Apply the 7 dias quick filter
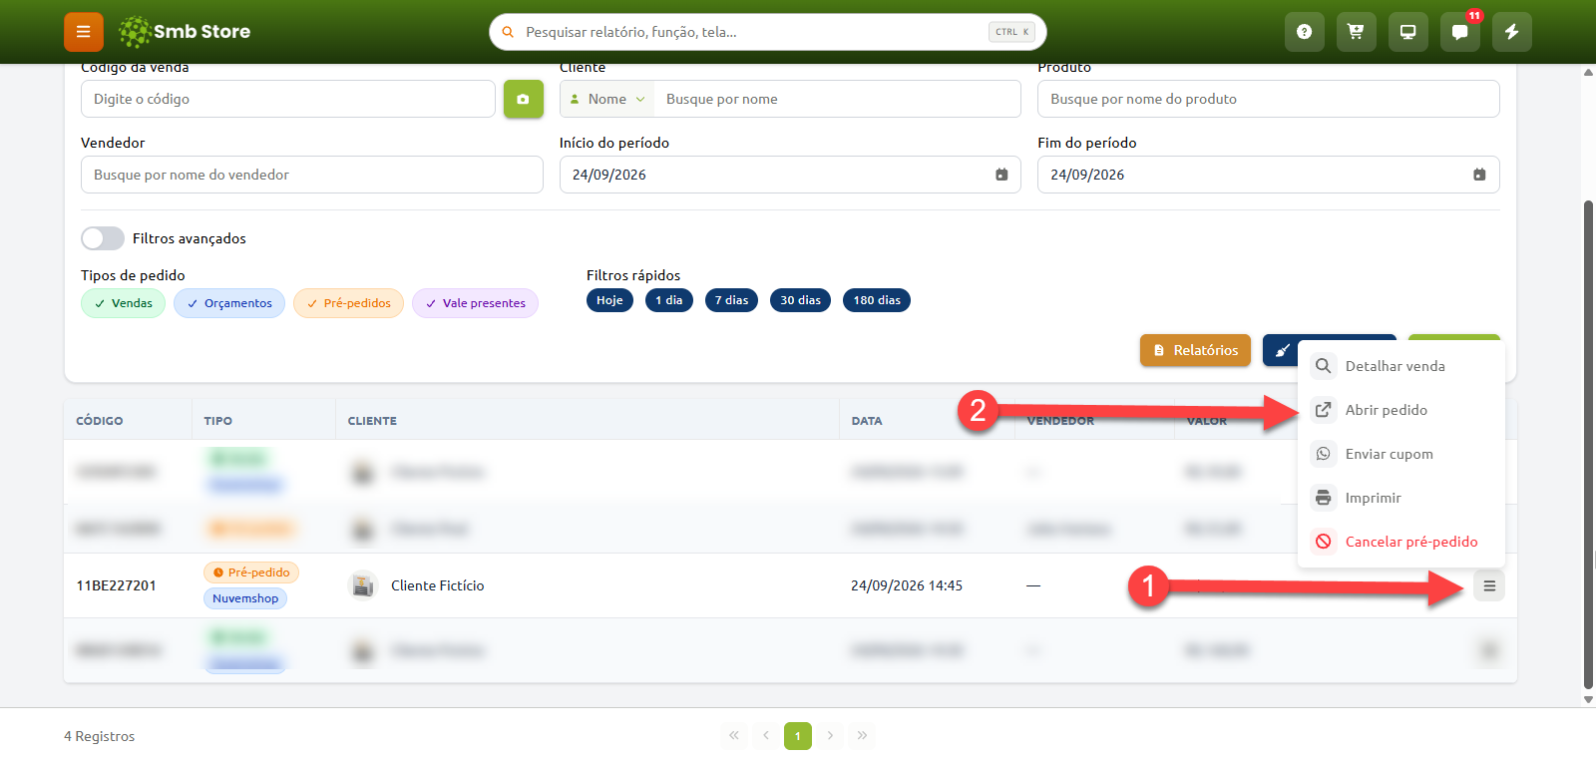Viewport: 1596px width, 763px height. click(731, 300)
